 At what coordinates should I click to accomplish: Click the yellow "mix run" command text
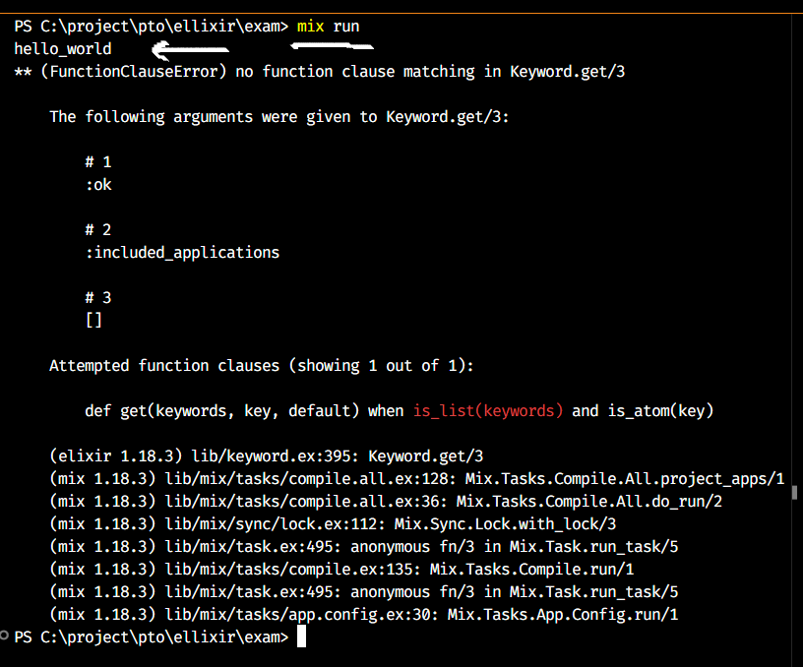pyautogui.click(x=329, y=27)
